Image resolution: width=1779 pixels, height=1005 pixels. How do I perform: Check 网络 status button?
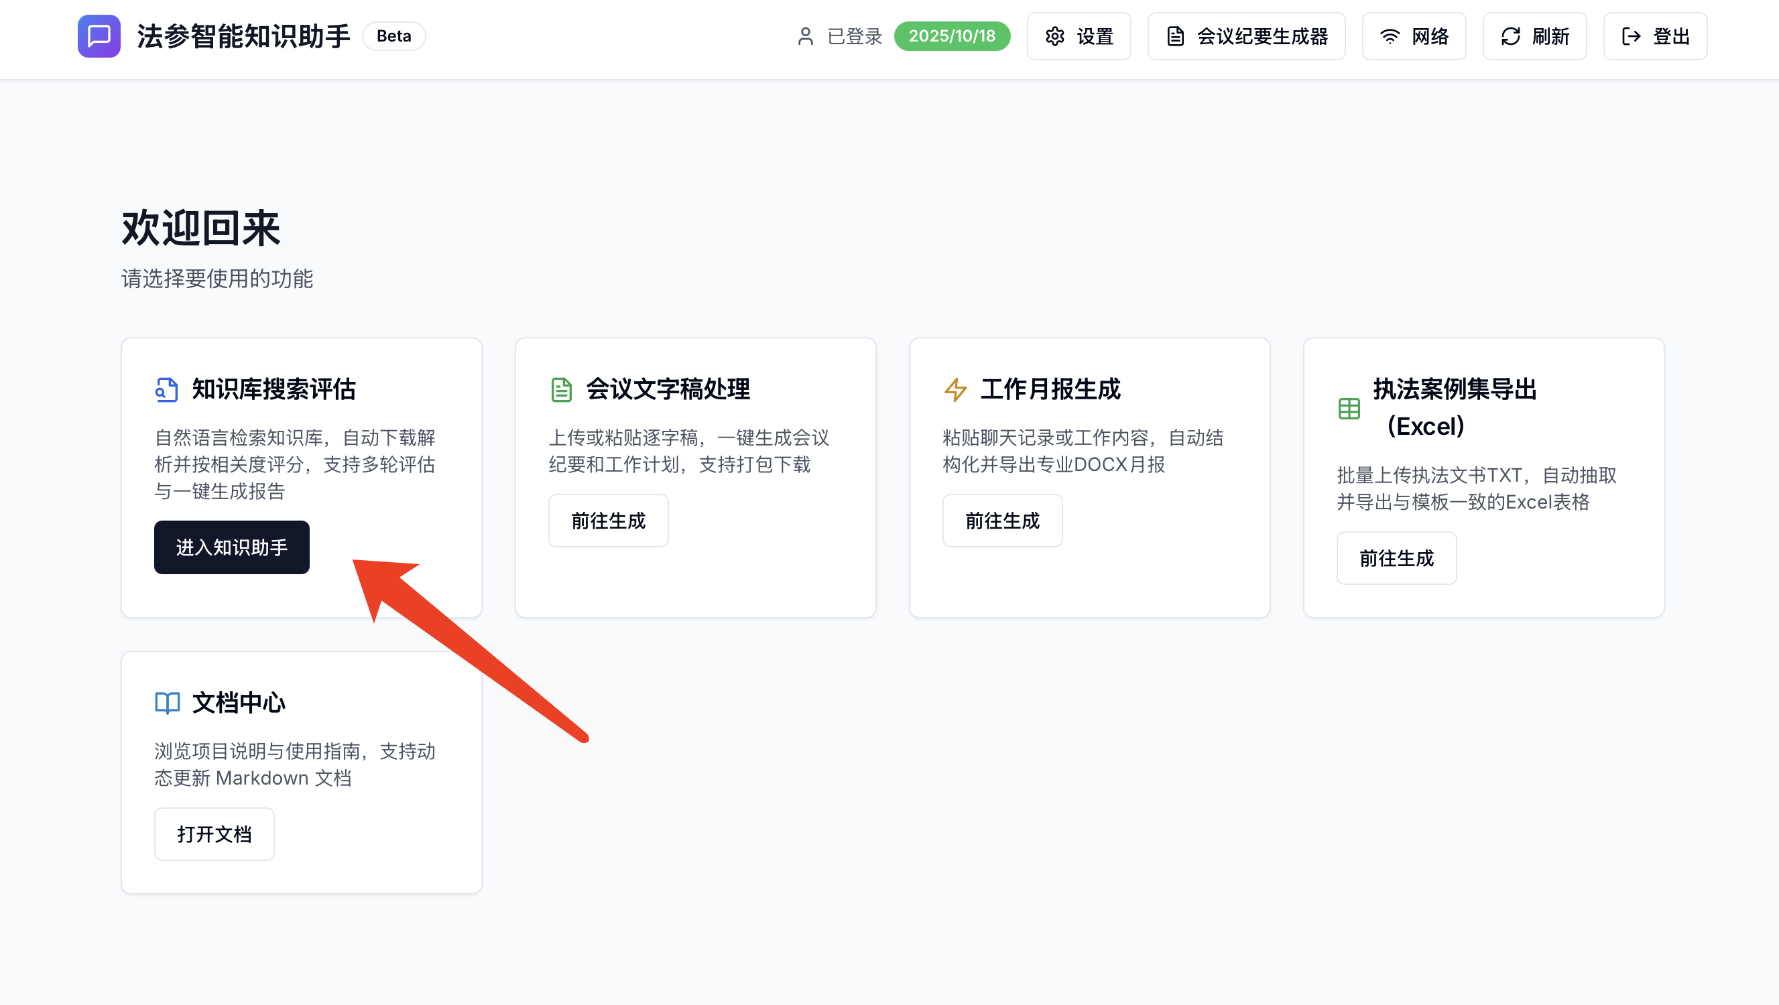coord(1413,36)
